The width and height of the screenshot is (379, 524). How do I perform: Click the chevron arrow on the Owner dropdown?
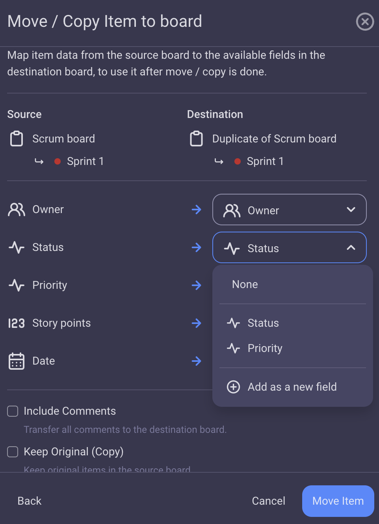coord(351,210)
